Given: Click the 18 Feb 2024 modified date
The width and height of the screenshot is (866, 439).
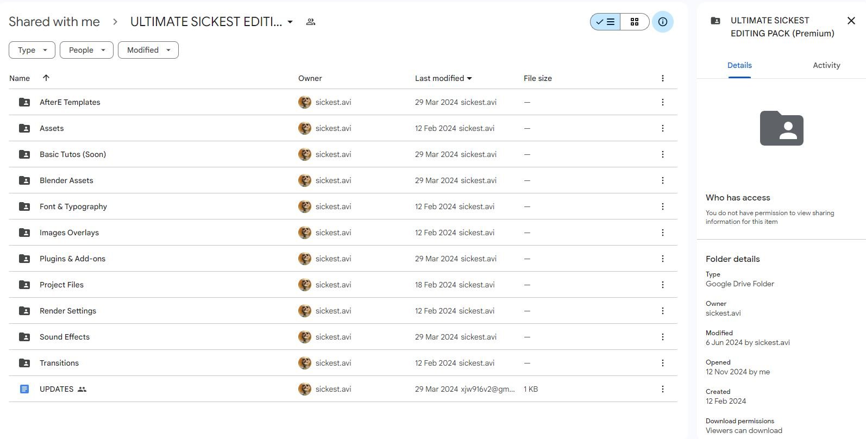Looking at the screenshot, I should pos(436,285).
